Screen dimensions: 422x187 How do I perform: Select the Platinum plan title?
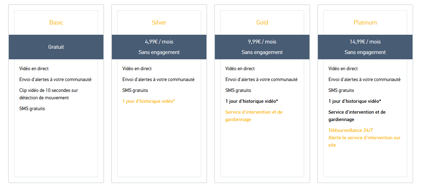coord(365,22)
